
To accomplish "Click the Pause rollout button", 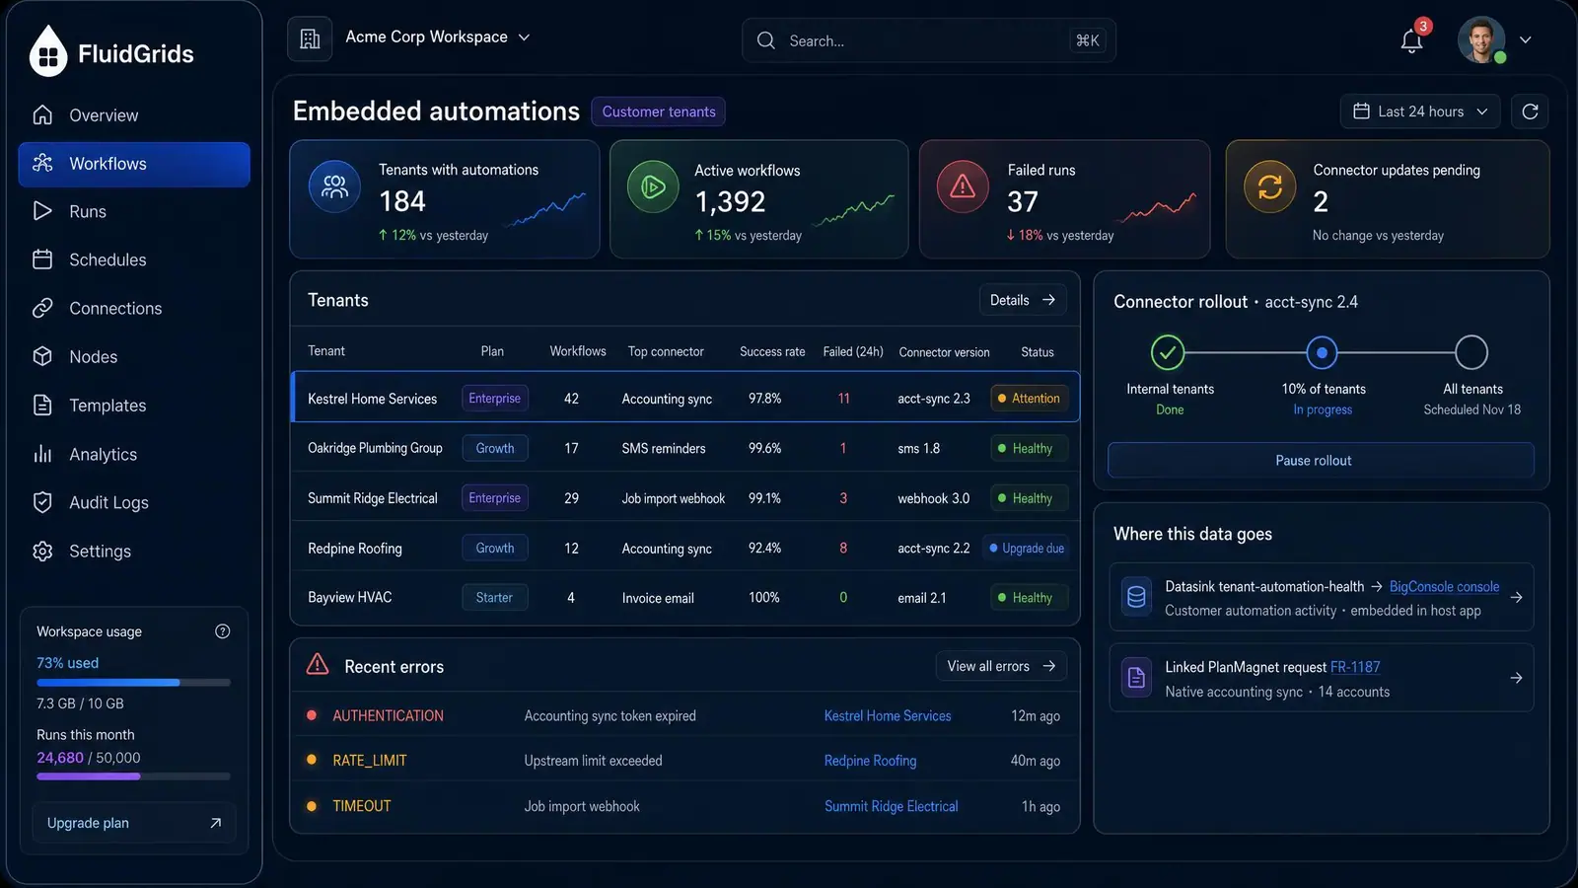I will tap(1321, 461).
